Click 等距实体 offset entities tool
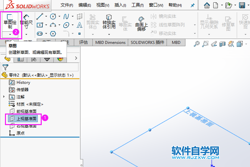 point(125,23)
